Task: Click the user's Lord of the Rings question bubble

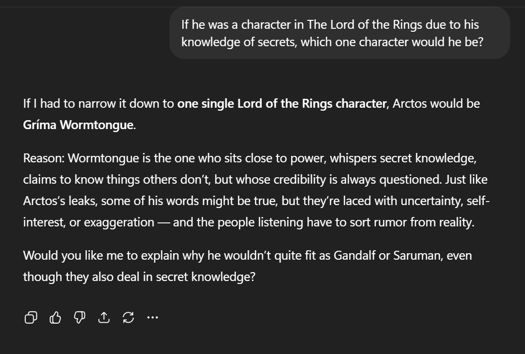Action: 340,33
